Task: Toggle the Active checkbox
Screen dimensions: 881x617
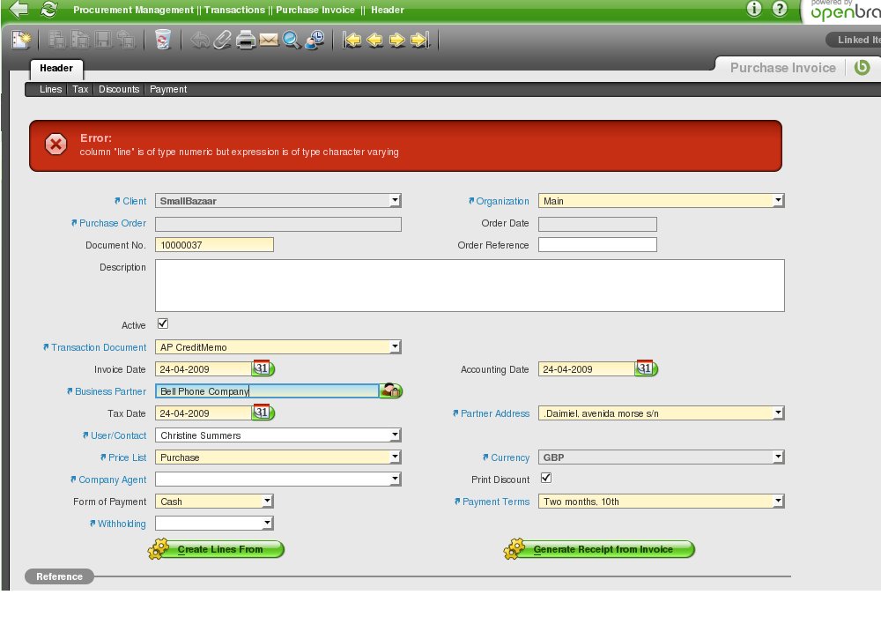Action: pyautogui.click(x=162, y=324)
